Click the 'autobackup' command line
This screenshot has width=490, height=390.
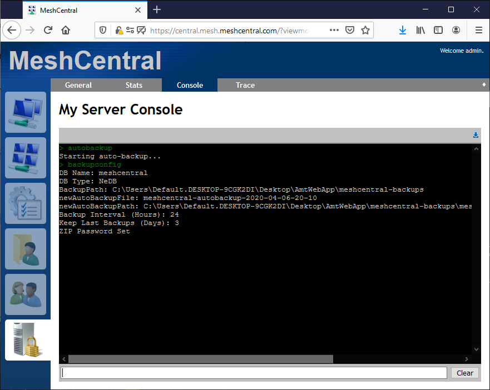pos(86,148)
